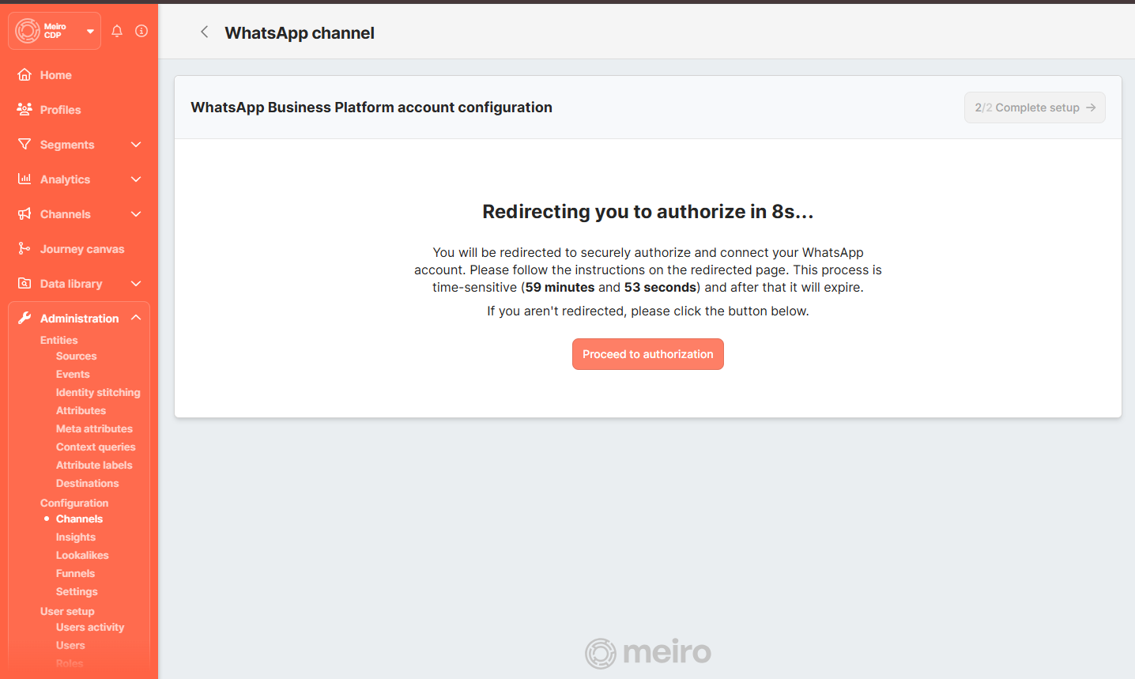The image size is (1135, 679).
Task: Open Attributes under Entities
Action: pos(81,411)
